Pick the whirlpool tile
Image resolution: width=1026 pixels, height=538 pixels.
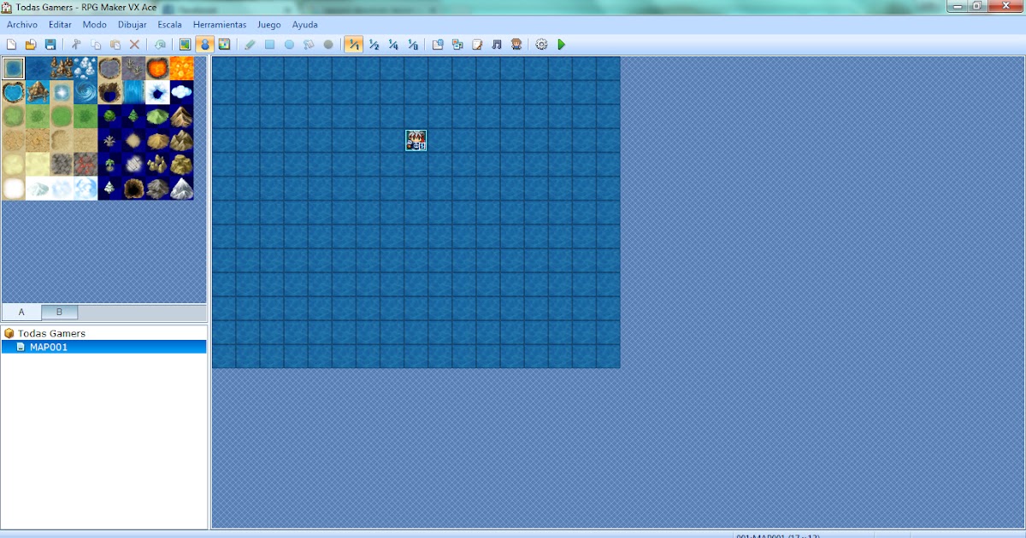(x=85, y=92)
